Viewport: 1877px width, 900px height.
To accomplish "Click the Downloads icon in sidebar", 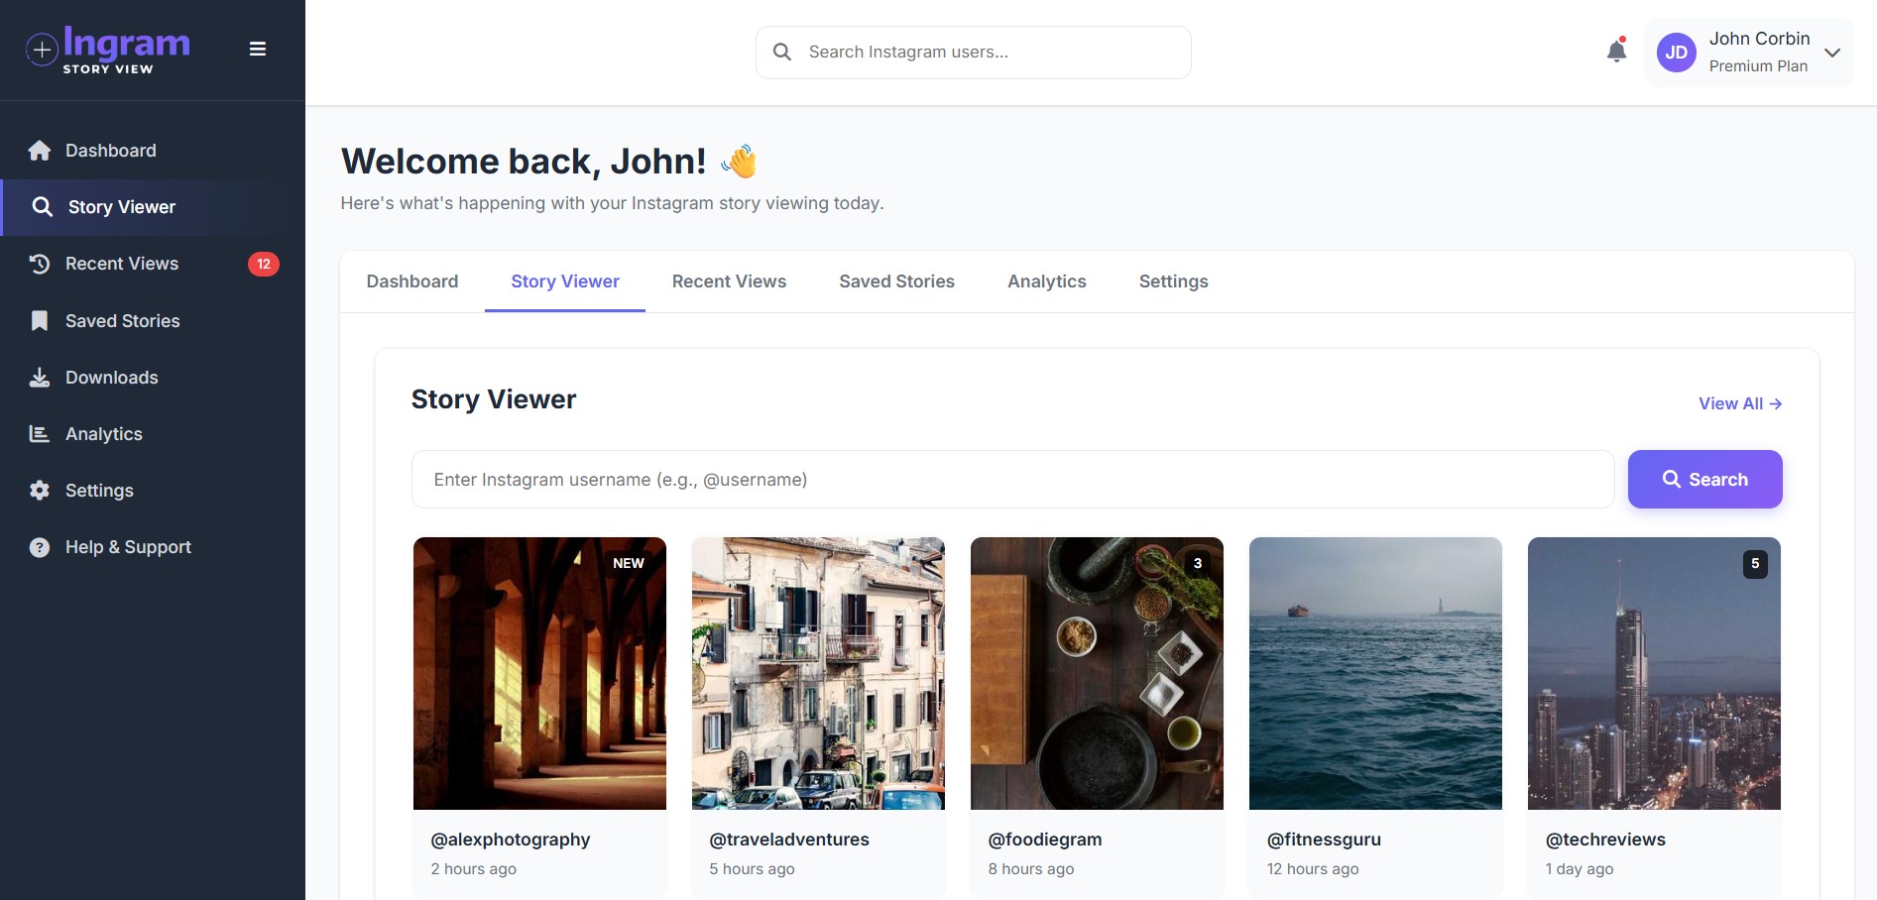I will (x=39, y=378).
